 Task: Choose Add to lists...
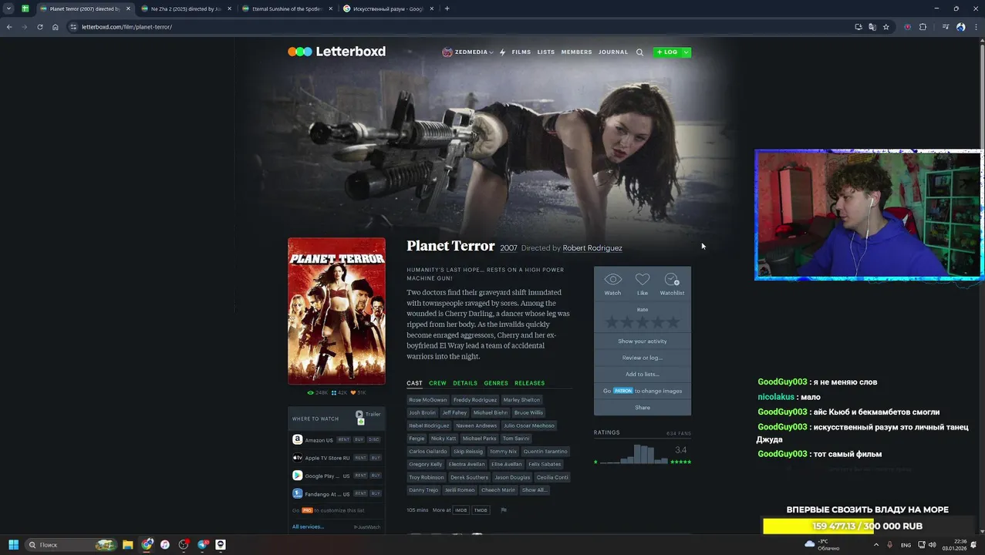coord(643,374)
